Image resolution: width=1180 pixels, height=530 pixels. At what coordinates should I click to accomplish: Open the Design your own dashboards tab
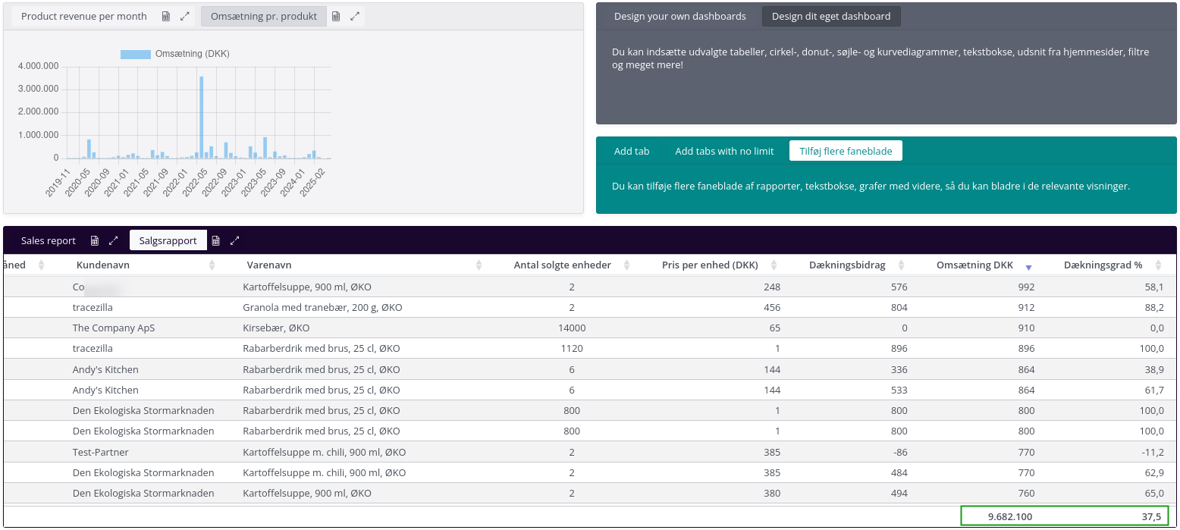[x=680, y=16]
